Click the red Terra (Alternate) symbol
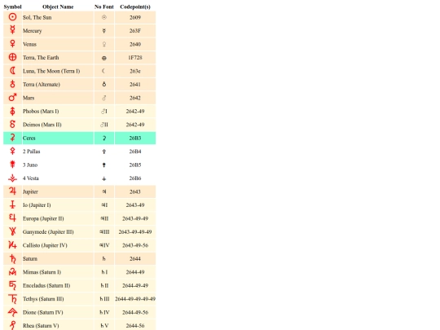The height and width of the screenshot is (330, 440). 12,84
